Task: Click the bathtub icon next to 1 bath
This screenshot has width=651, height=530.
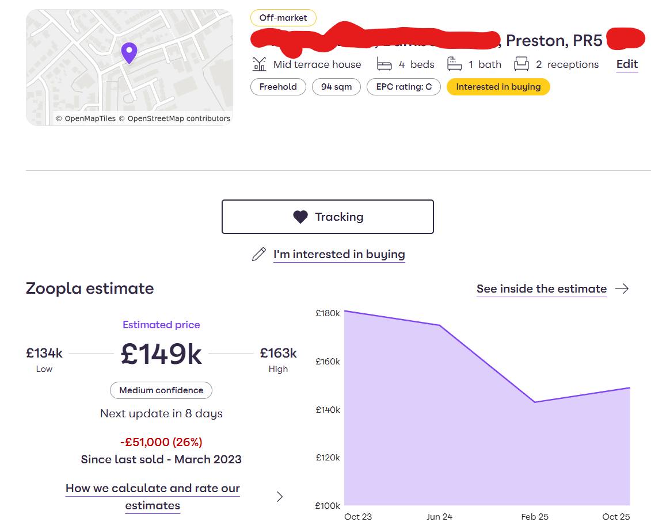Action: click(455, 64)
